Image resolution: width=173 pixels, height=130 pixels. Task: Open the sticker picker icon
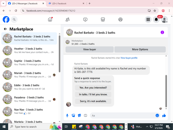(x=80, y=115)
